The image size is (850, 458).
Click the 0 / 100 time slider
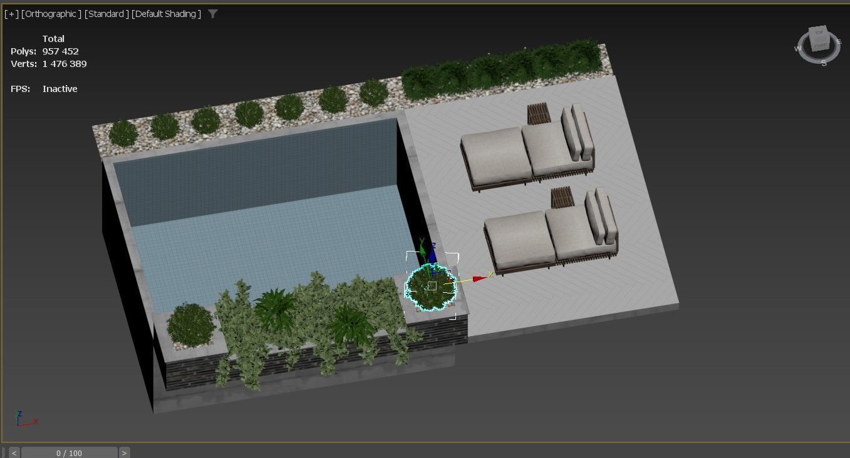click(69, 452)
